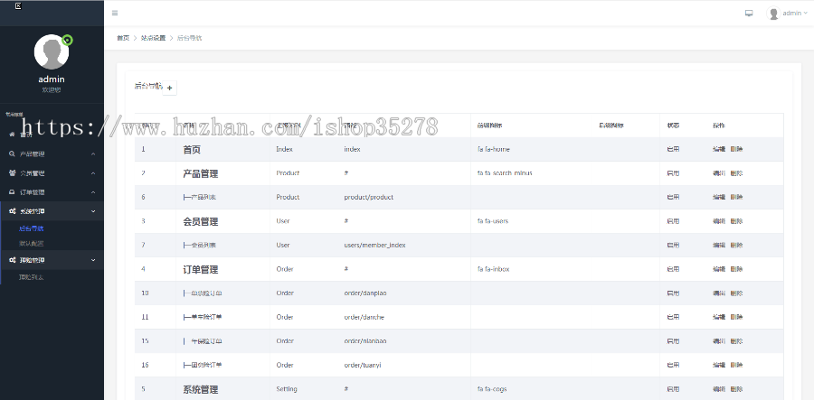Edit the product/product row (ID 6)

(x=719, y=197)
